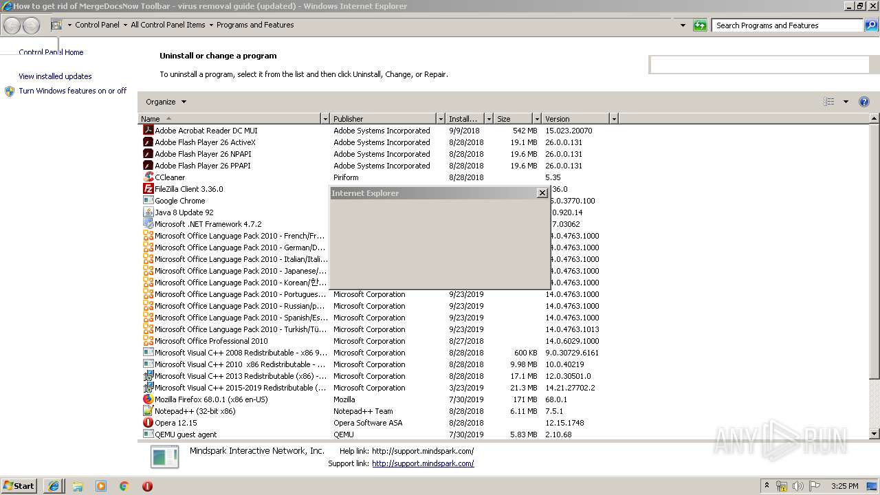Select the Microsoft .NET Framework 4.7.2 icon

point(148,223)
